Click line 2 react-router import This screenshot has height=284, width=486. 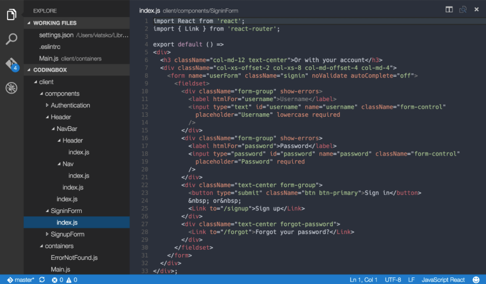point(216,29)
